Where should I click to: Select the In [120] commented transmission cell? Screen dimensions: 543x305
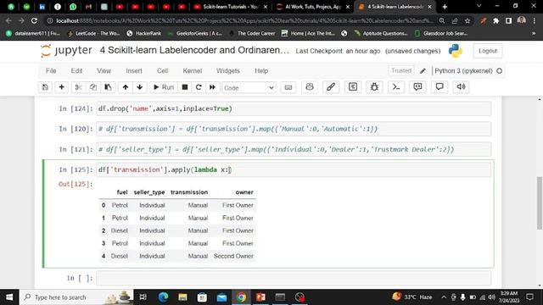click(294, 129)
